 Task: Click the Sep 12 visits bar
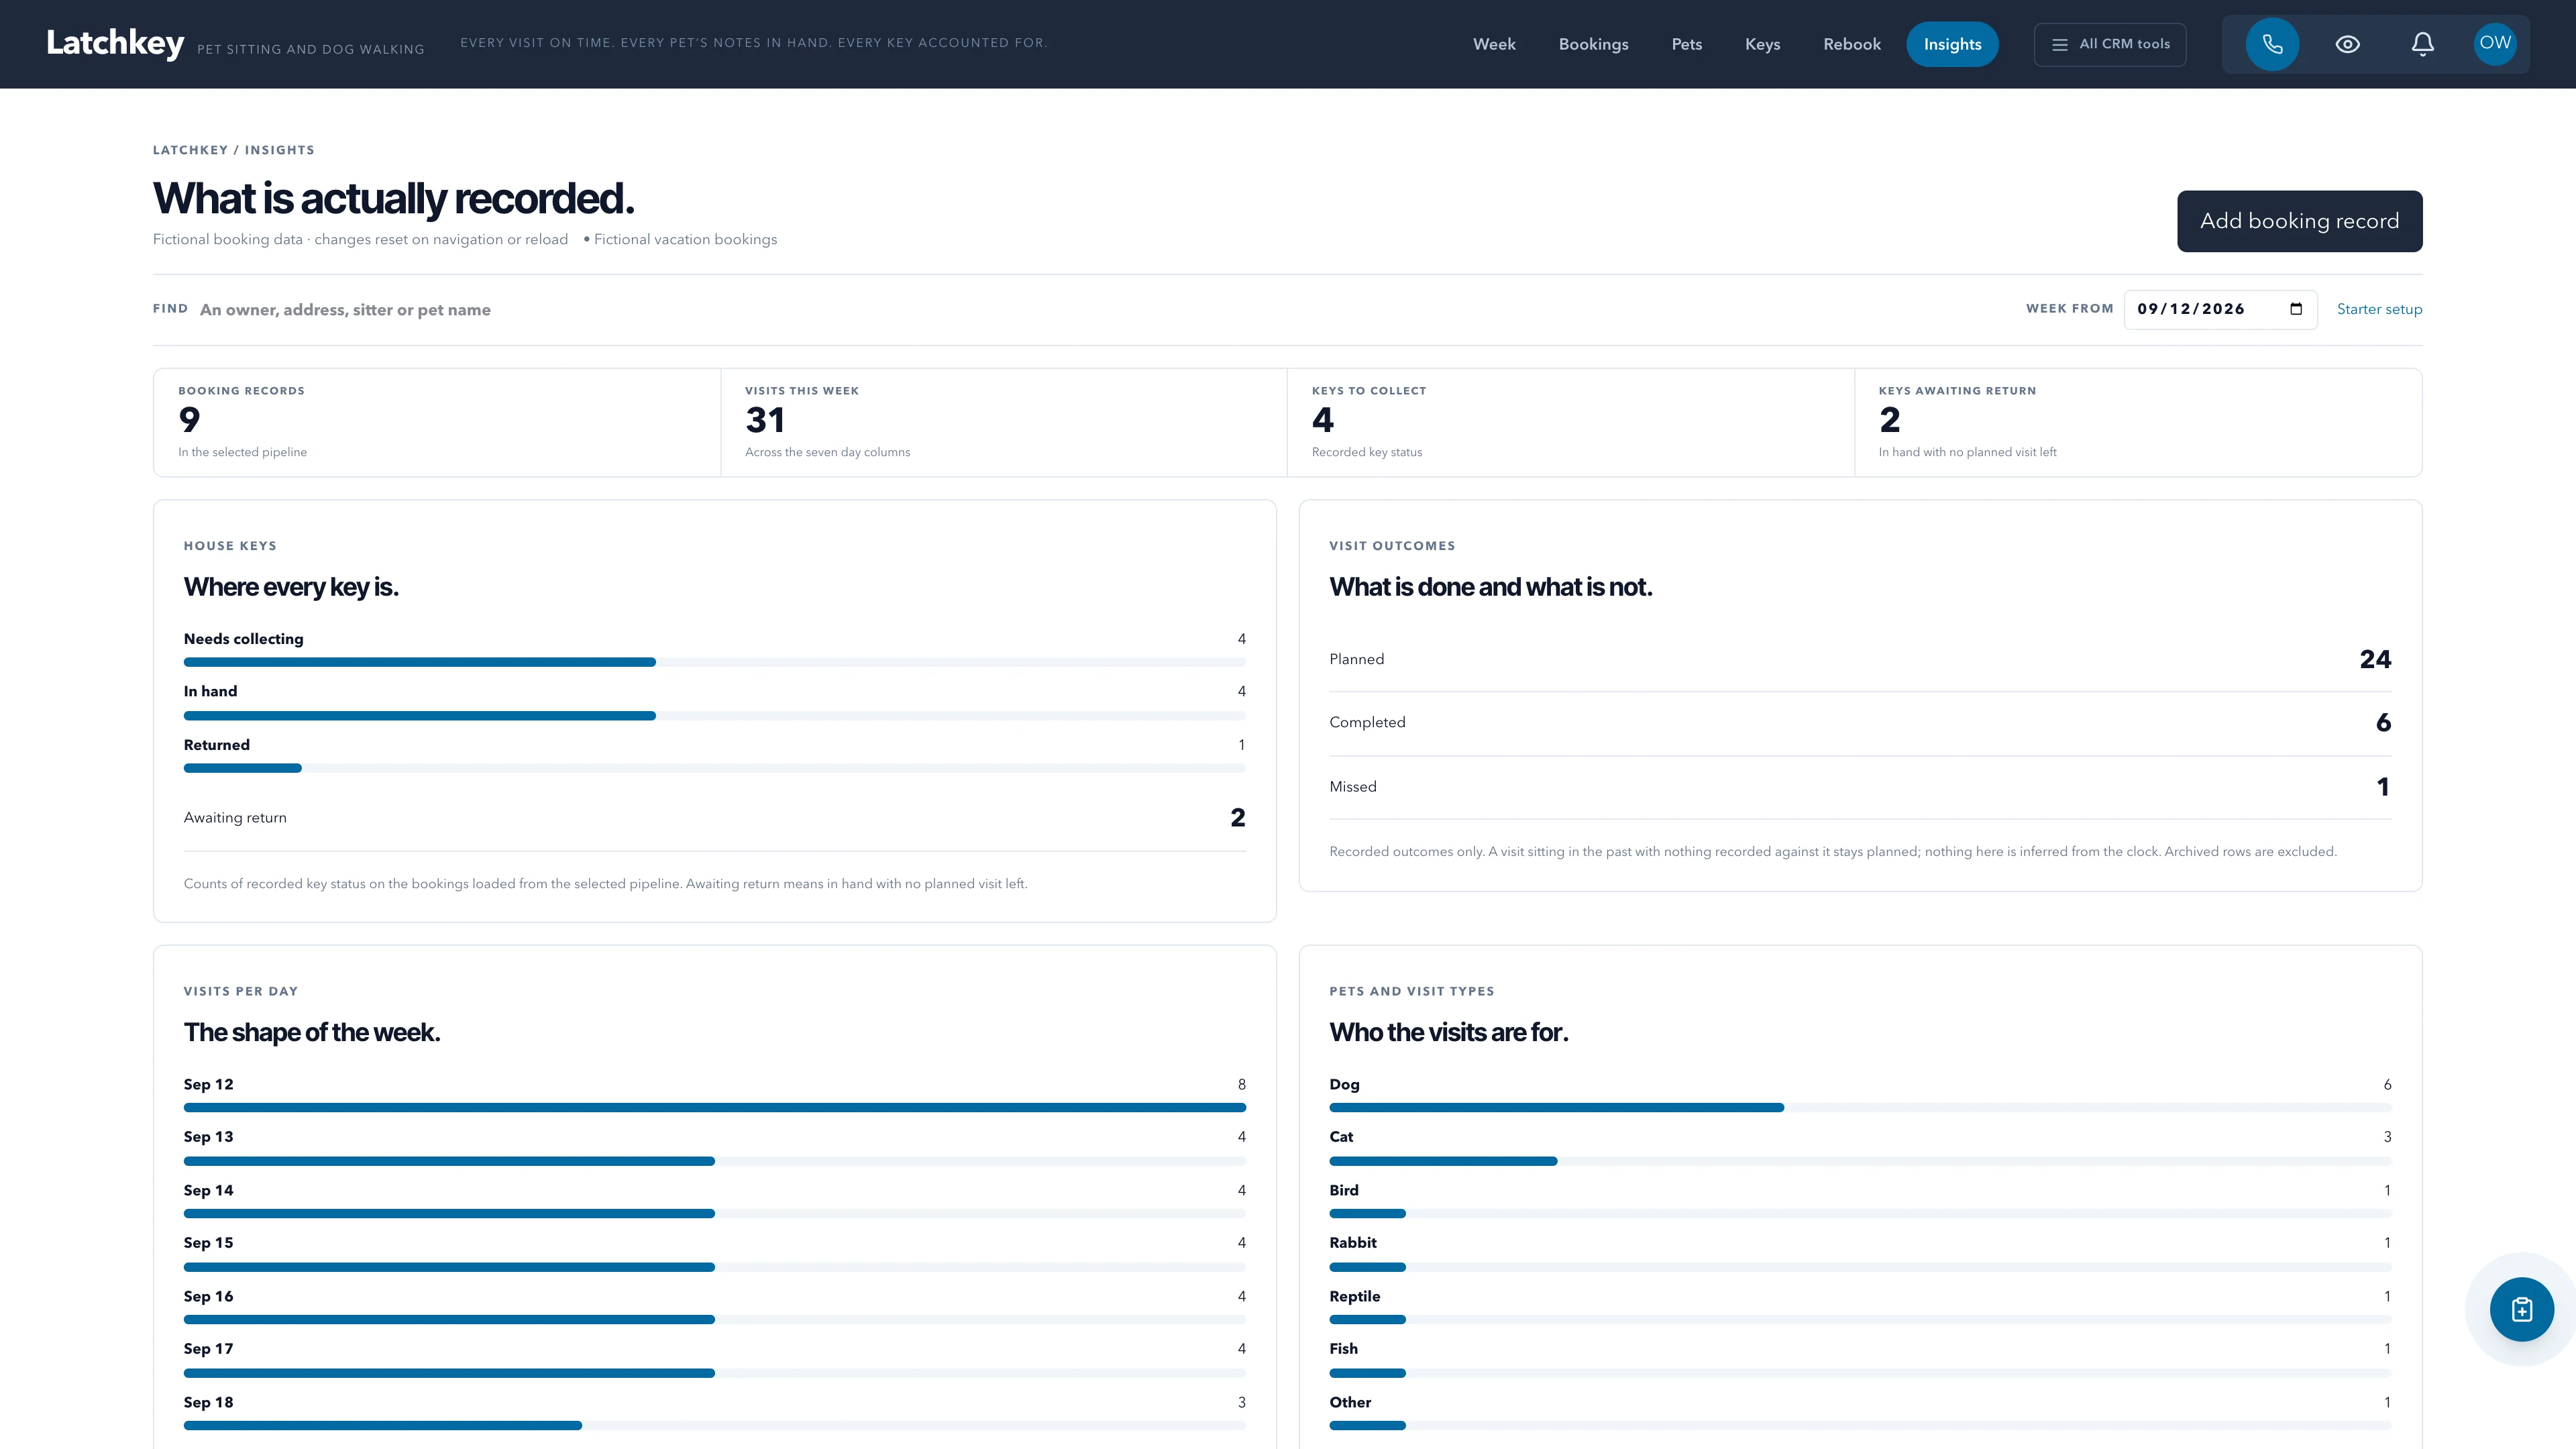click(x=715, y=1107)
